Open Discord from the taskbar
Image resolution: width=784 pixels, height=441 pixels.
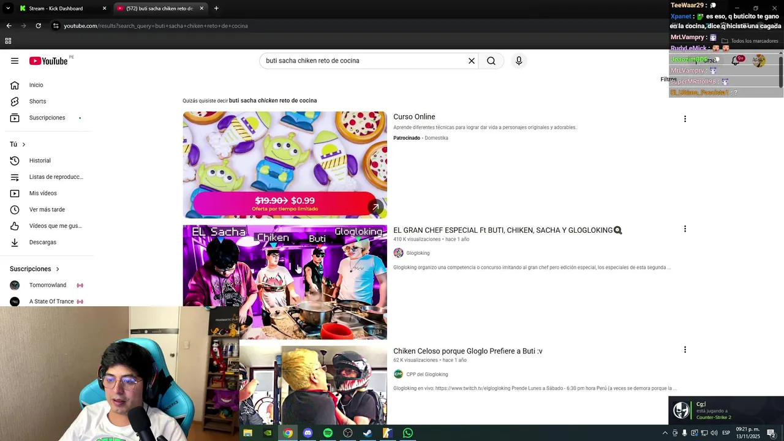click(x=307, y=433)
